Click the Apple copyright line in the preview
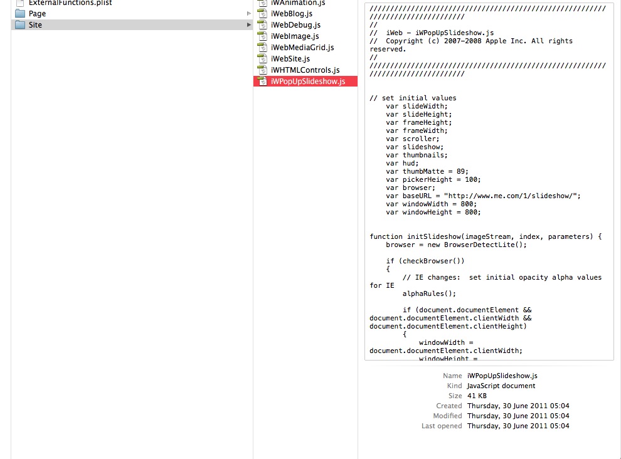The height and width of the screenshot is (459, 621). 471,45
